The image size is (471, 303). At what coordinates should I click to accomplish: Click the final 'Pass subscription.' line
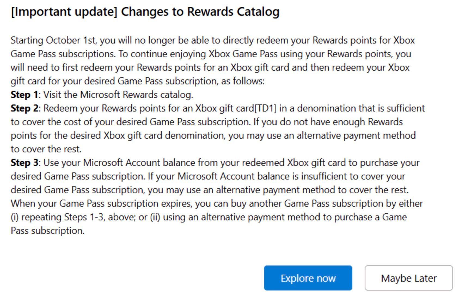pyautogui.click(x=48, y=231)
